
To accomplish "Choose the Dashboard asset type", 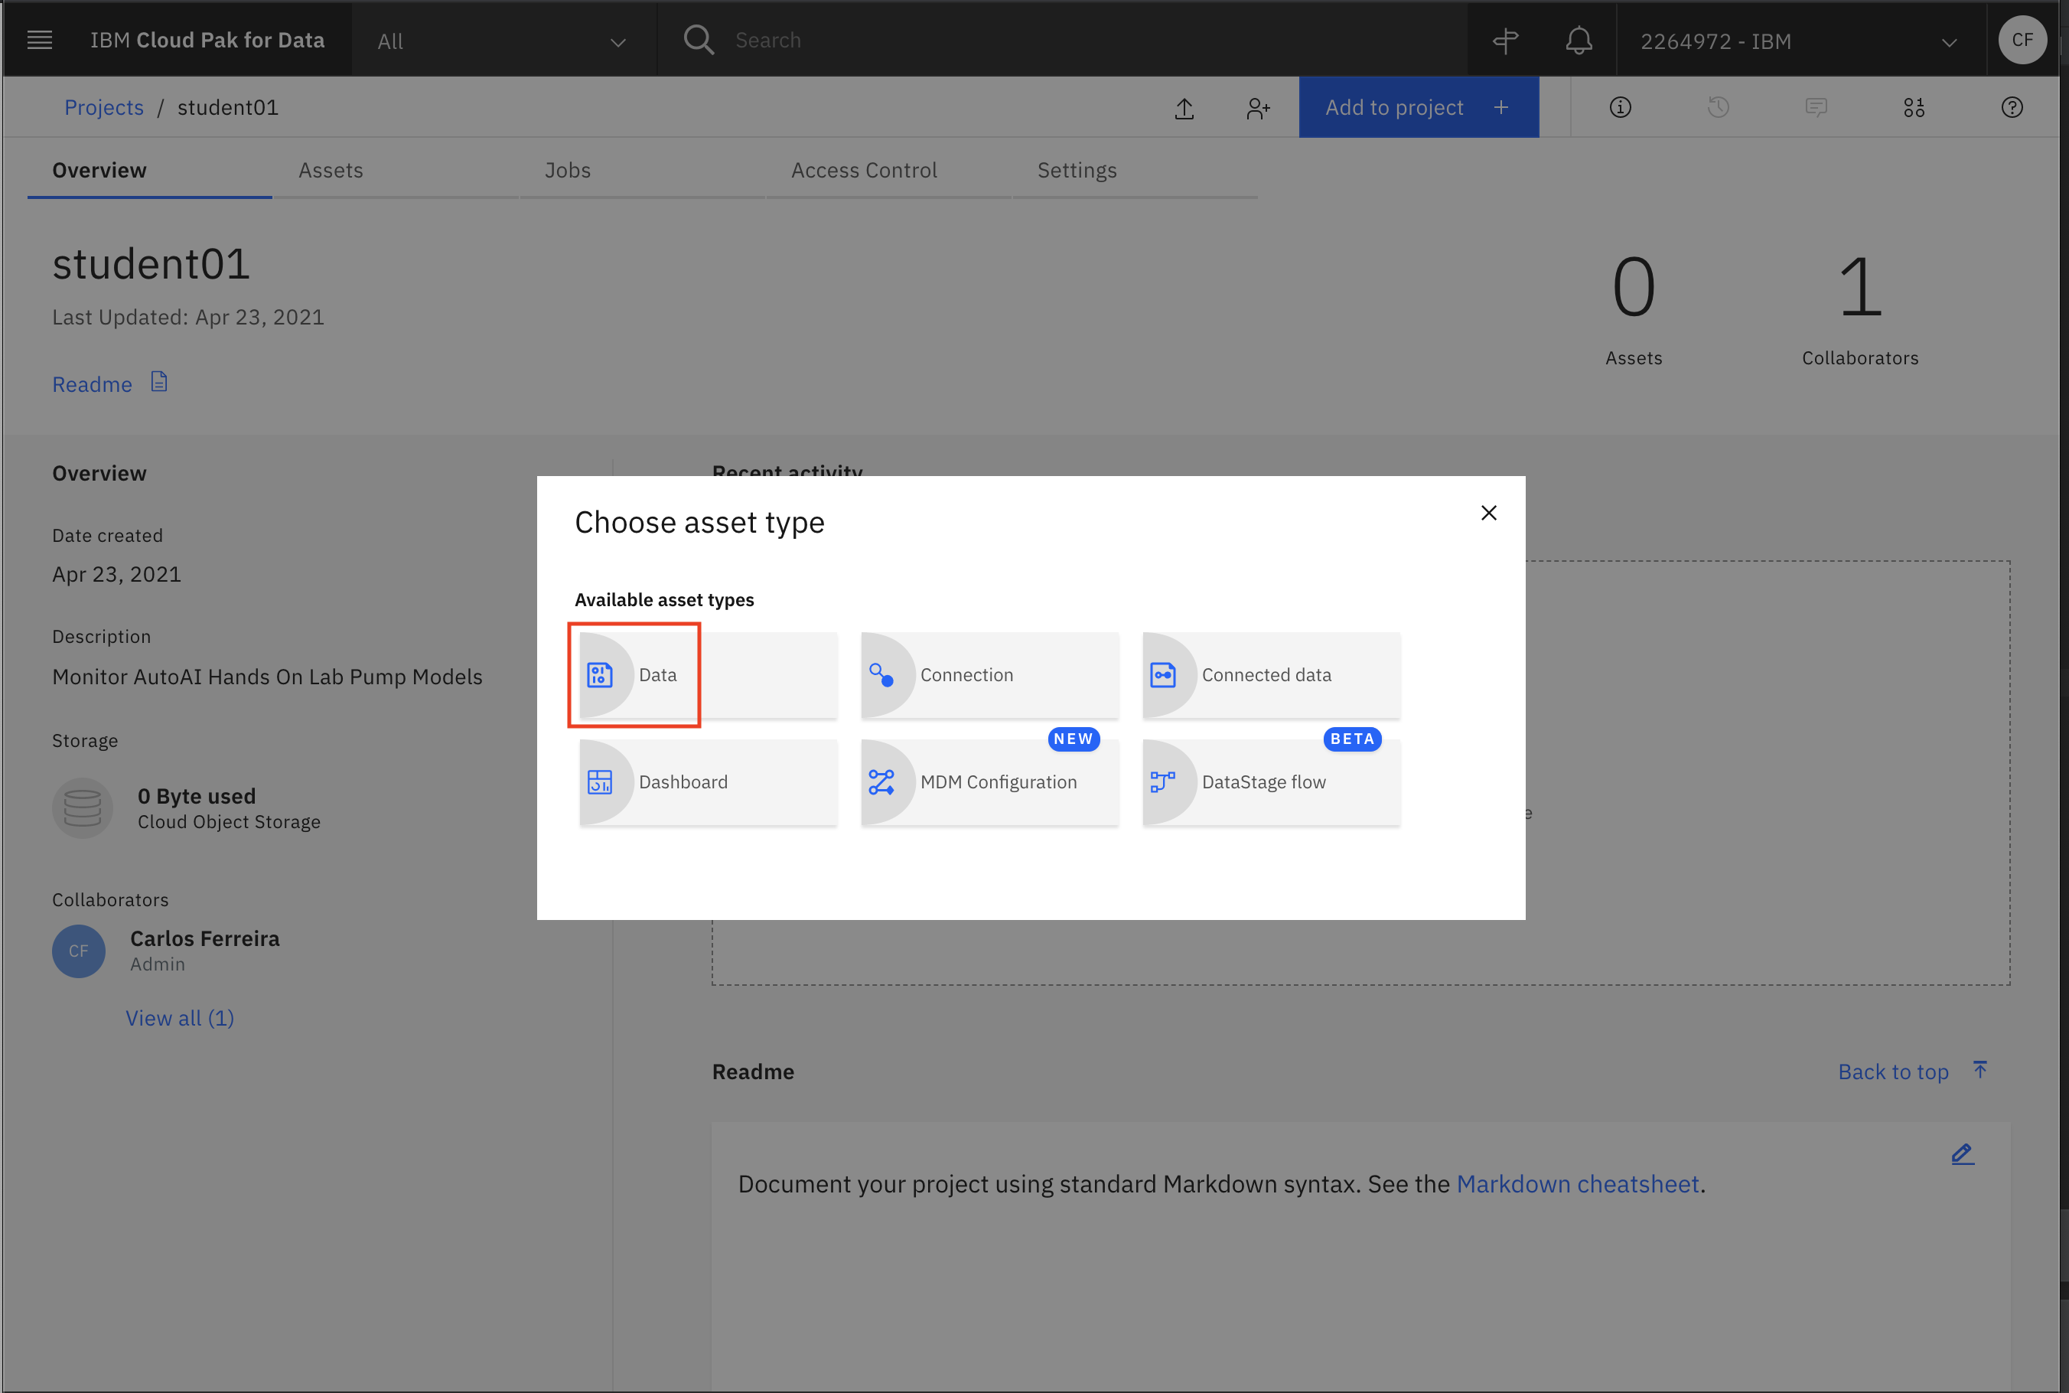I will pyautogui.click(x=709, y=781).
